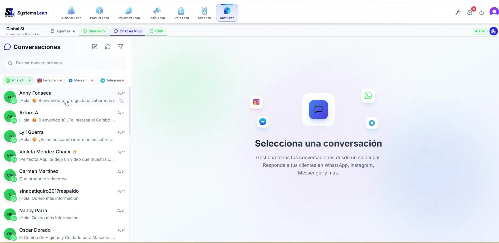Click the WhatsApp icon in empty state
The width and height of the screenshot is (499, 243).
click(x=368, y=96)
